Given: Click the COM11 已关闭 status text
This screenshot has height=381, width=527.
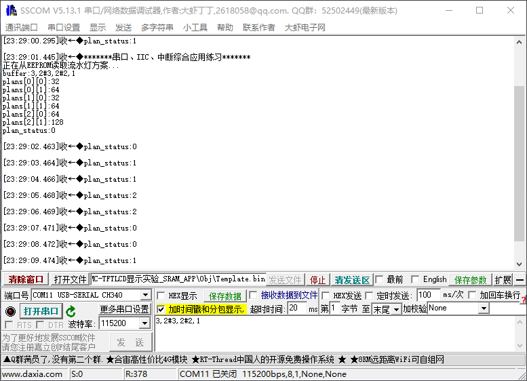Looking at the screenshot, I should [263, 374].
